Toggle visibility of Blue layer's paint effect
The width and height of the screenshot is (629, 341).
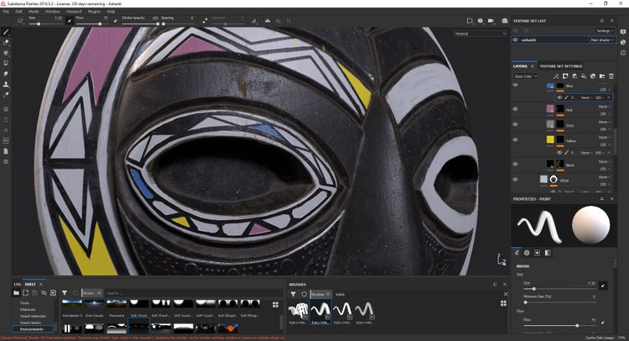coord(559,97)
